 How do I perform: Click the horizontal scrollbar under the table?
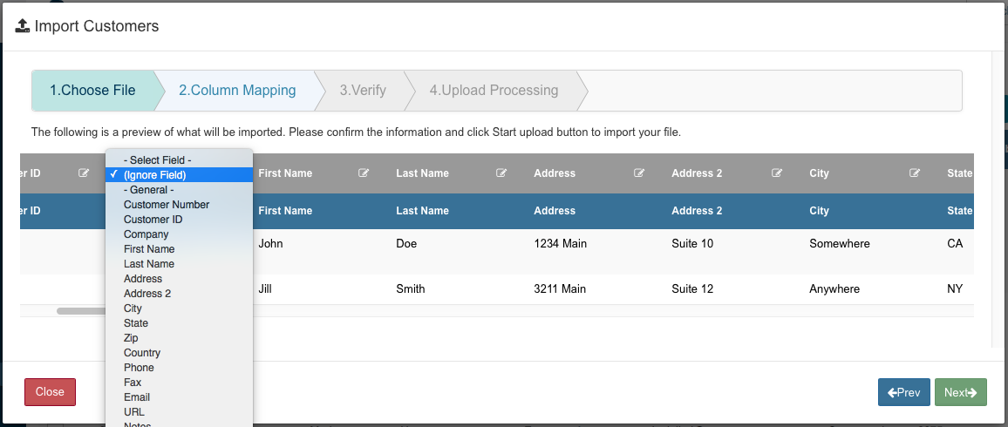pyautogui.click(x=80, y=311)
